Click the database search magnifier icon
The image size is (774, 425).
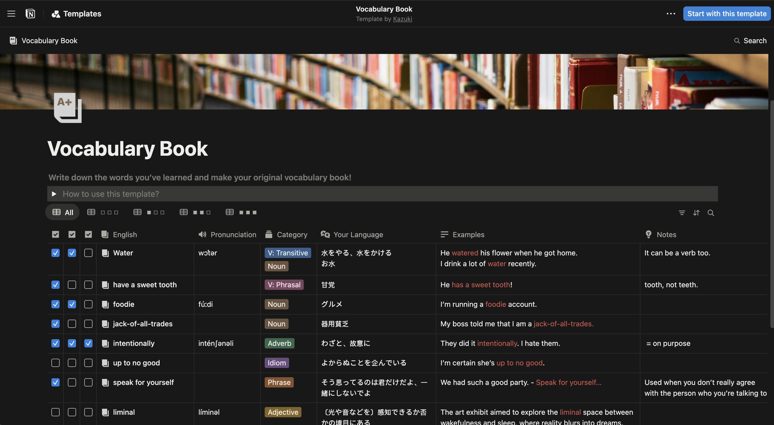click(711, 213)
